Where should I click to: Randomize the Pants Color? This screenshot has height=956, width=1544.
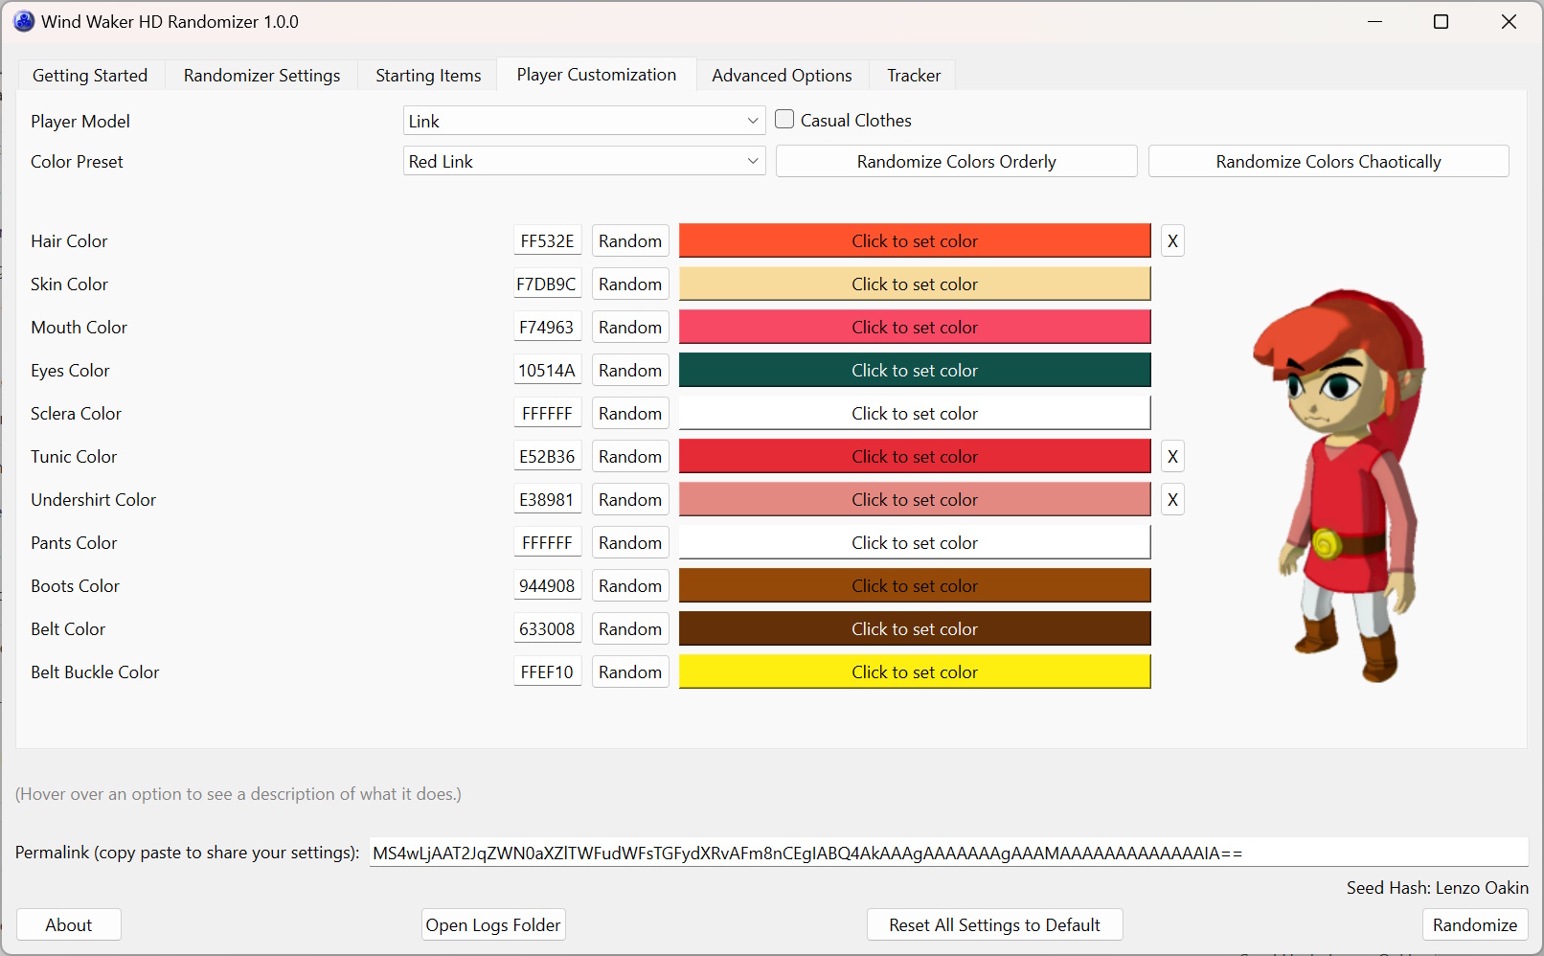point(630,543)
